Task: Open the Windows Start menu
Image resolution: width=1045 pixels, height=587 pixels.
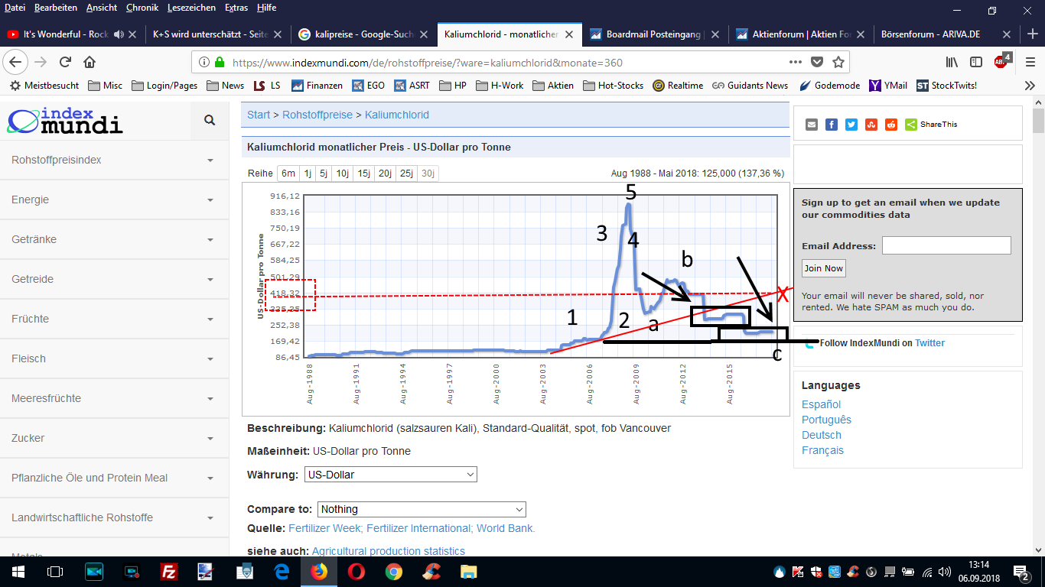Action: (x=18, y=572)
